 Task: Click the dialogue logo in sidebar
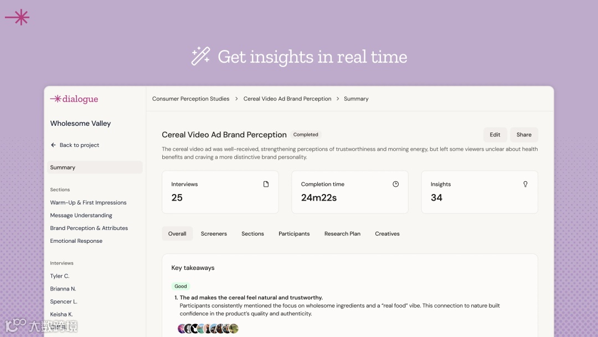pyautogui.click(x=74, y=99)
